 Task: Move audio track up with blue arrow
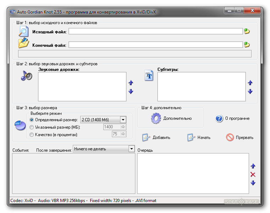point(131,83)
